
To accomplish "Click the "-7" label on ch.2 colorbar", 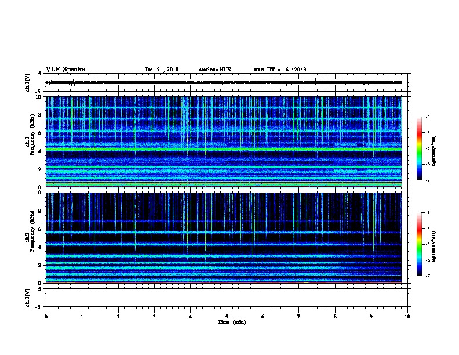I will pos(427,276).
